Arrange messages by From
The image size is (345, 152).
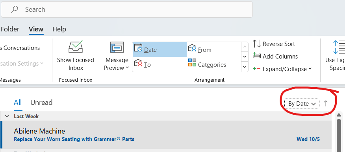pos(214,49)
